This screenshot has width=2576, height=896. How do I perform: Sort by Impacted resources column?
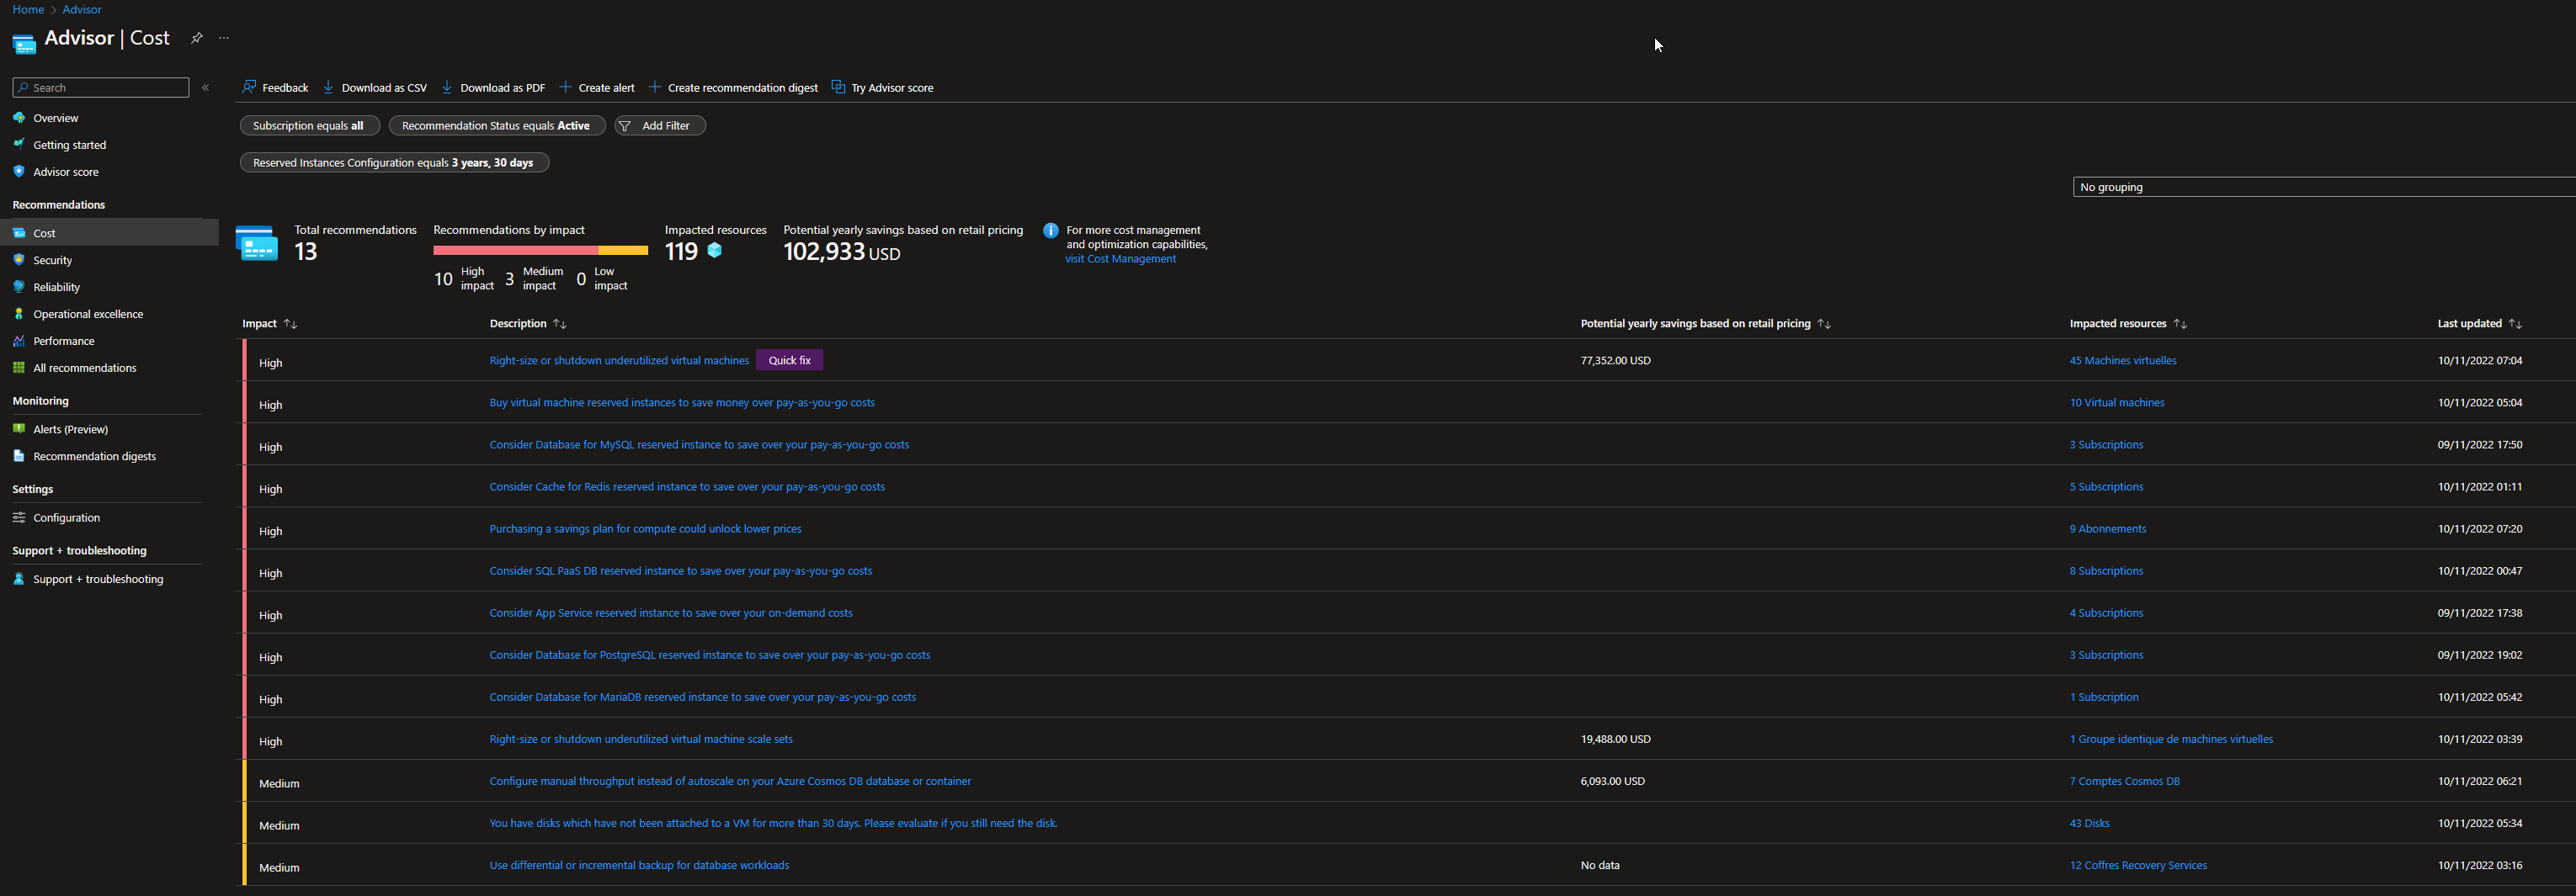2128,324
